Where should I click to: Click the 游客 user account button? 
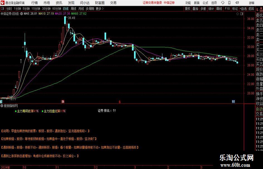pos(251,3)
